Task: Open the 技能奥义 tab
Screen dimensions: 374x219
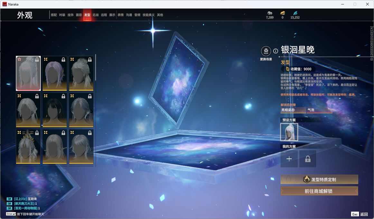Action: (148, 15)
